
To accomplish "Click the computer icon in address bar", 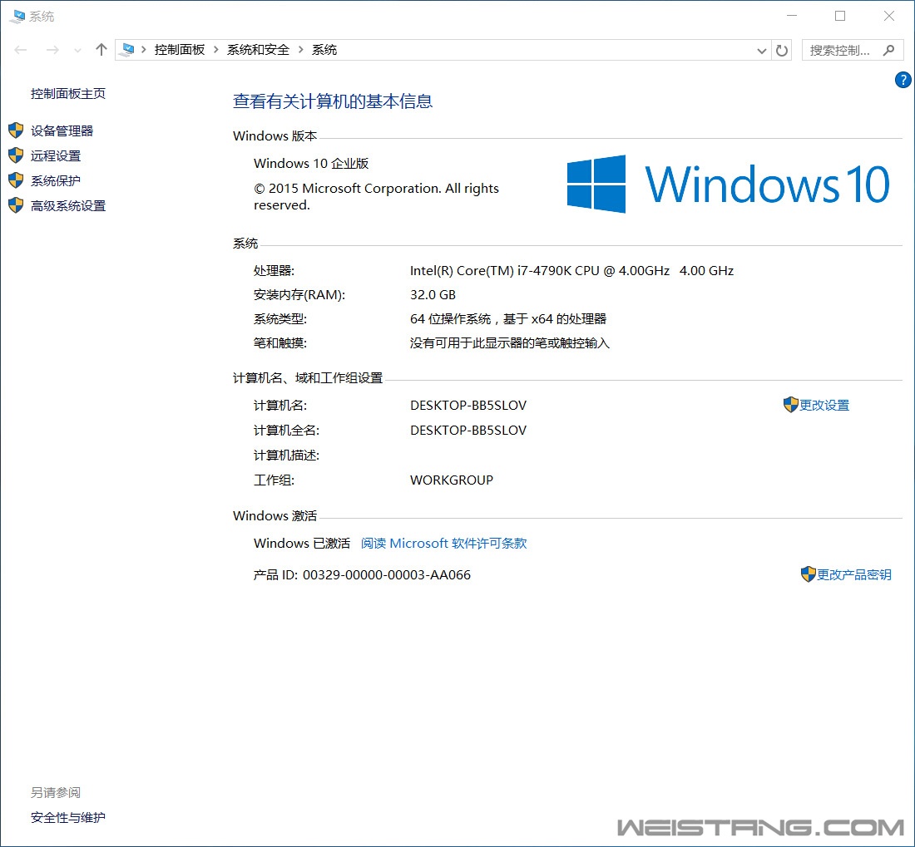I will pyautogui.click(x=126, y=50).
